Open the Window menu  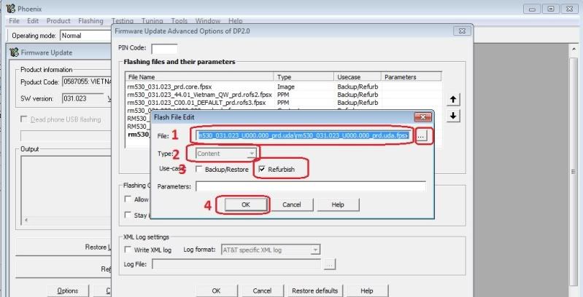coord(208,21)
